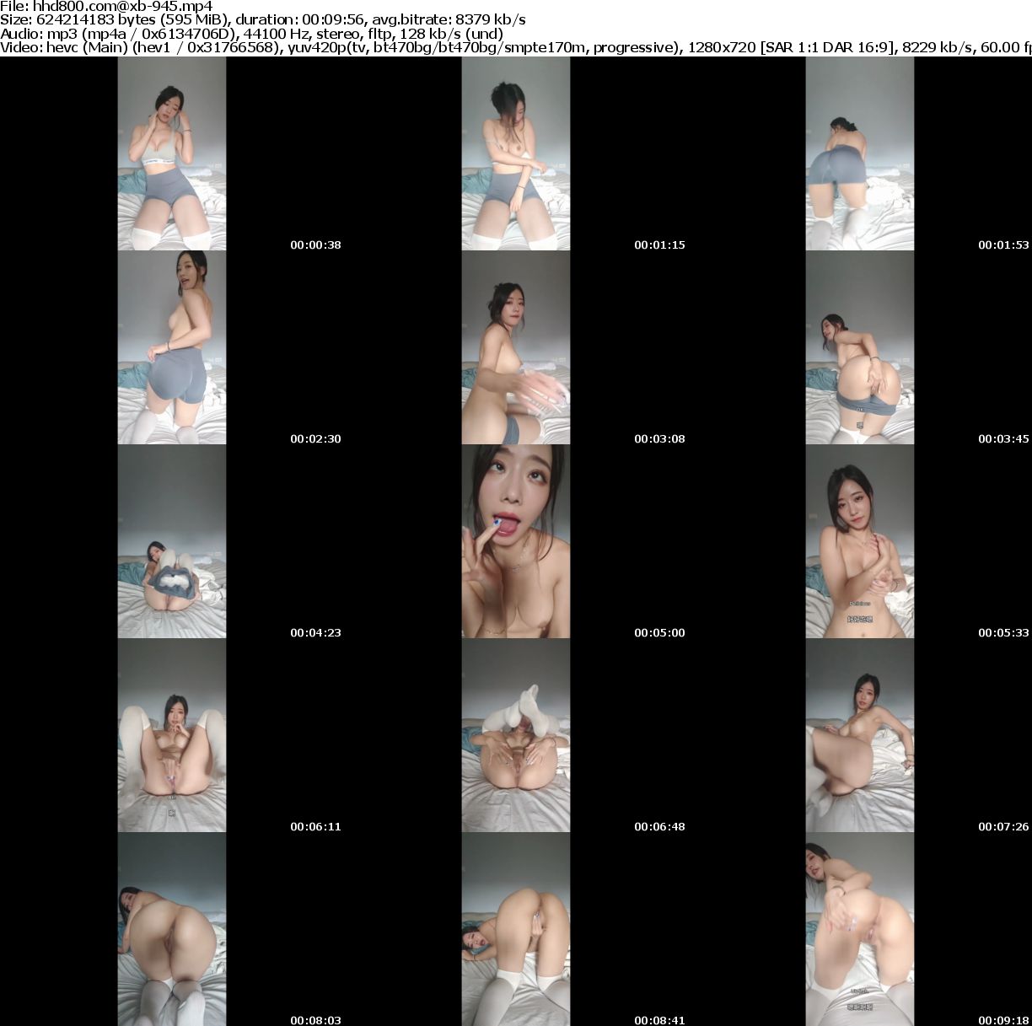Click the 00:01:15 timestamp label
The width and height of the screenshot is (1032, 1026).
(x=659, y=245)
